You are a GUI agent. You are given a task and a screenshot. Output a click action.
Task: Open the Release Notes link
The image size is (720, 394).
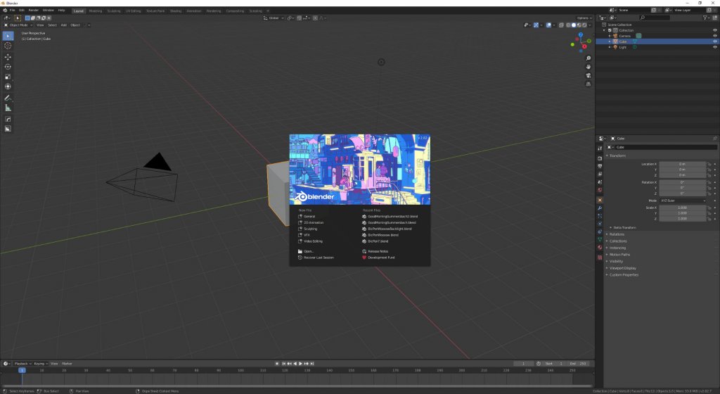pos(378,251)
